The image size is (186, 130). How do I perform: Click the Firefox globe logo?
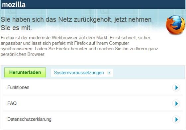175,25
